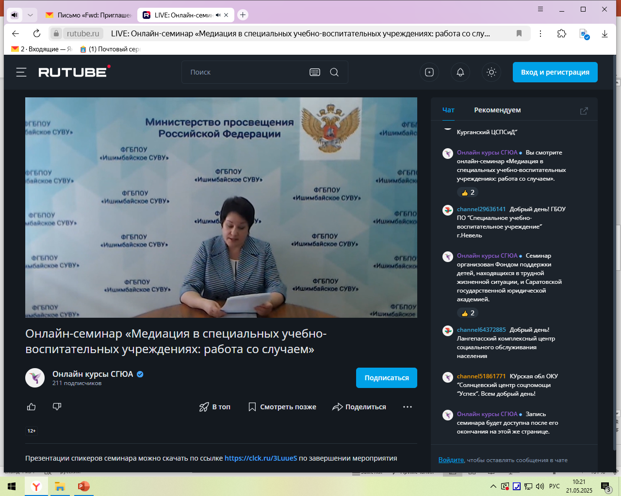The height and width of the screenshot is (496, 621).
Task: Toggle the light/dark theme sun icon
Action: pos(491,72)
